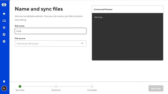168x94 pixels.
Task: Open the settings gear icon in sidebar
Action: point(4,41)
